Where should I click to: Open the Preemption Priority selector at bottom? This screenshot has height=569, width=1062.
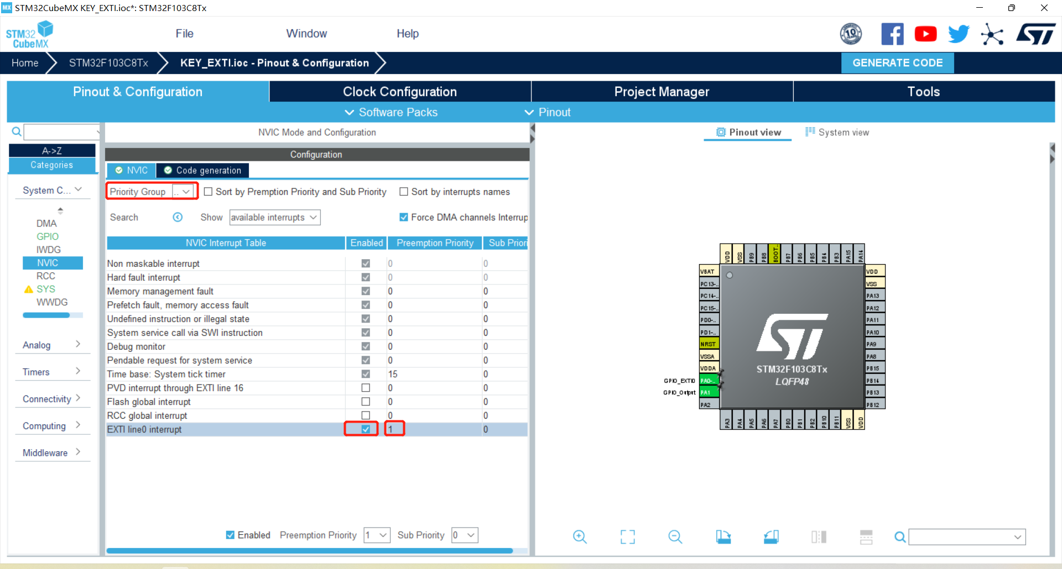tap(377, 535)
